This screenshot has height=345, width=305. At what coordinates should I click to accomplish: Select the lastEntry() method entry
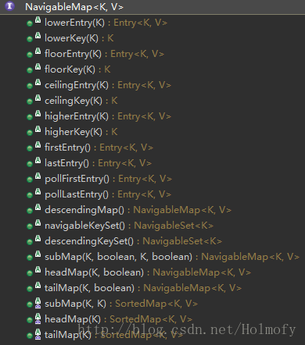pos(98,163)
